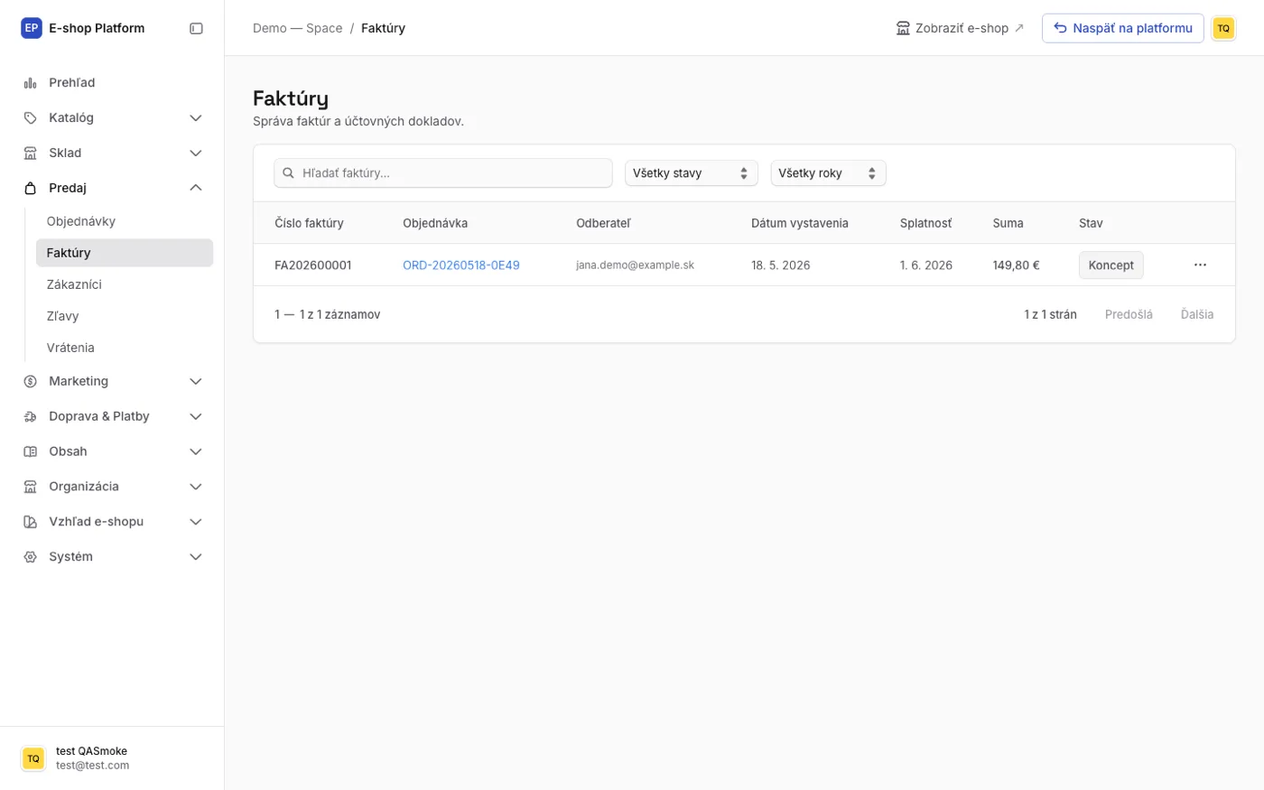Image resolution: width=1264 pixels, height=790 pixels.
Task: Collapse the Predaj section chevron
Action: [195, 188]
